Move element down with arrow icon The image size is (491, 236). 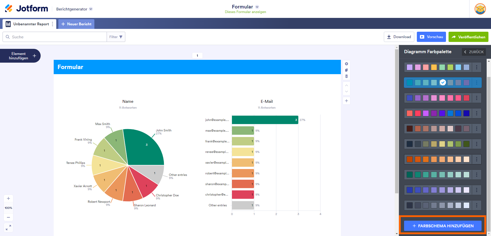pyautogui.click(x=347, y=92)
